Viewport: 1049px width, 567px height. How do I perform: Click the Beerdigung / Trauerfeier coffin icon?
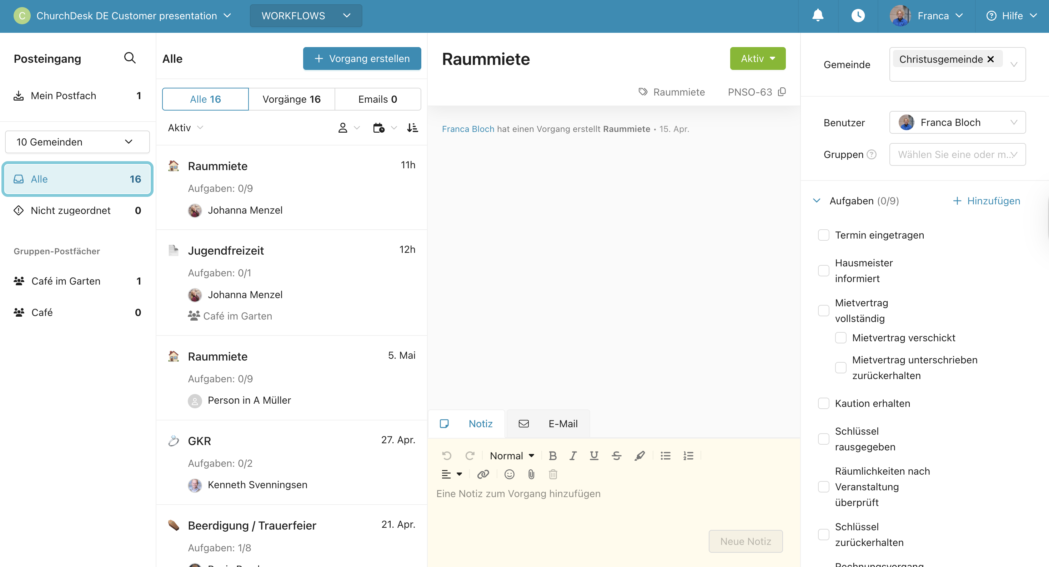(174, 525)
